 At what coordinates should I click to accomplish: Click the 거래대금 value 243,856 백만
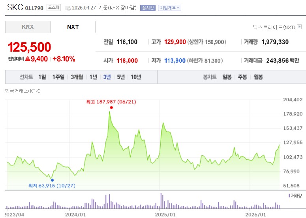pyautogui.click(x=283, y=61)
